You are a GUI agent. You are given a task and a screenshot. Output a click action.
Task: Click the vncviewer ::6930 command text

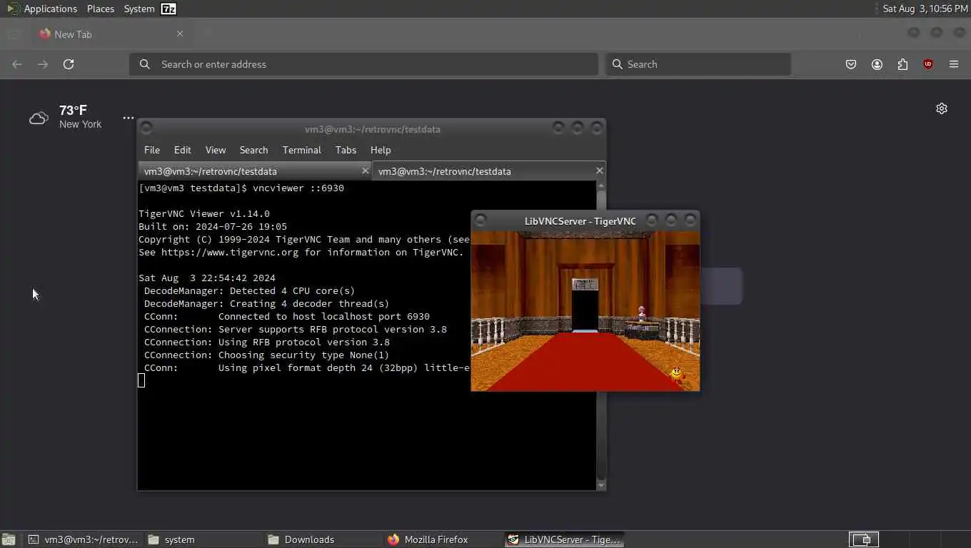click(298, 188)
